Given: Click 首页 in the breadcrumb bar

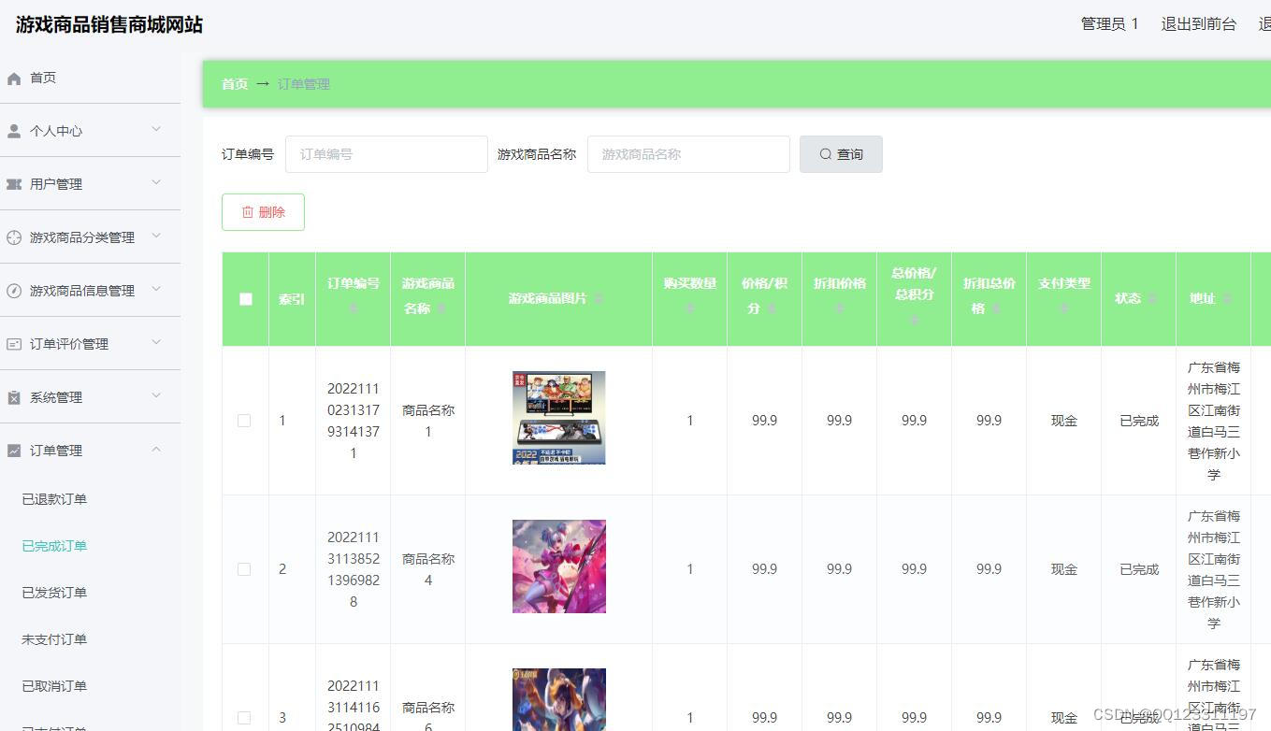Looking at the screenshot, I should (235, 84).
